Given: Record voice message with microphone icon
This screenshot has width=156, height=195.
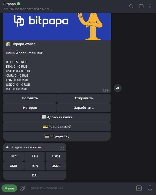Looking at the screenshot, I should pyautogui.click(x=150, y=188).
